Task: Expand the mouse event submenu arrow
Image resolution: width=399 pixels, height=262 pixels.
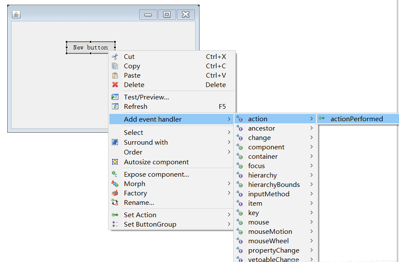Action: tap(311, 222)
